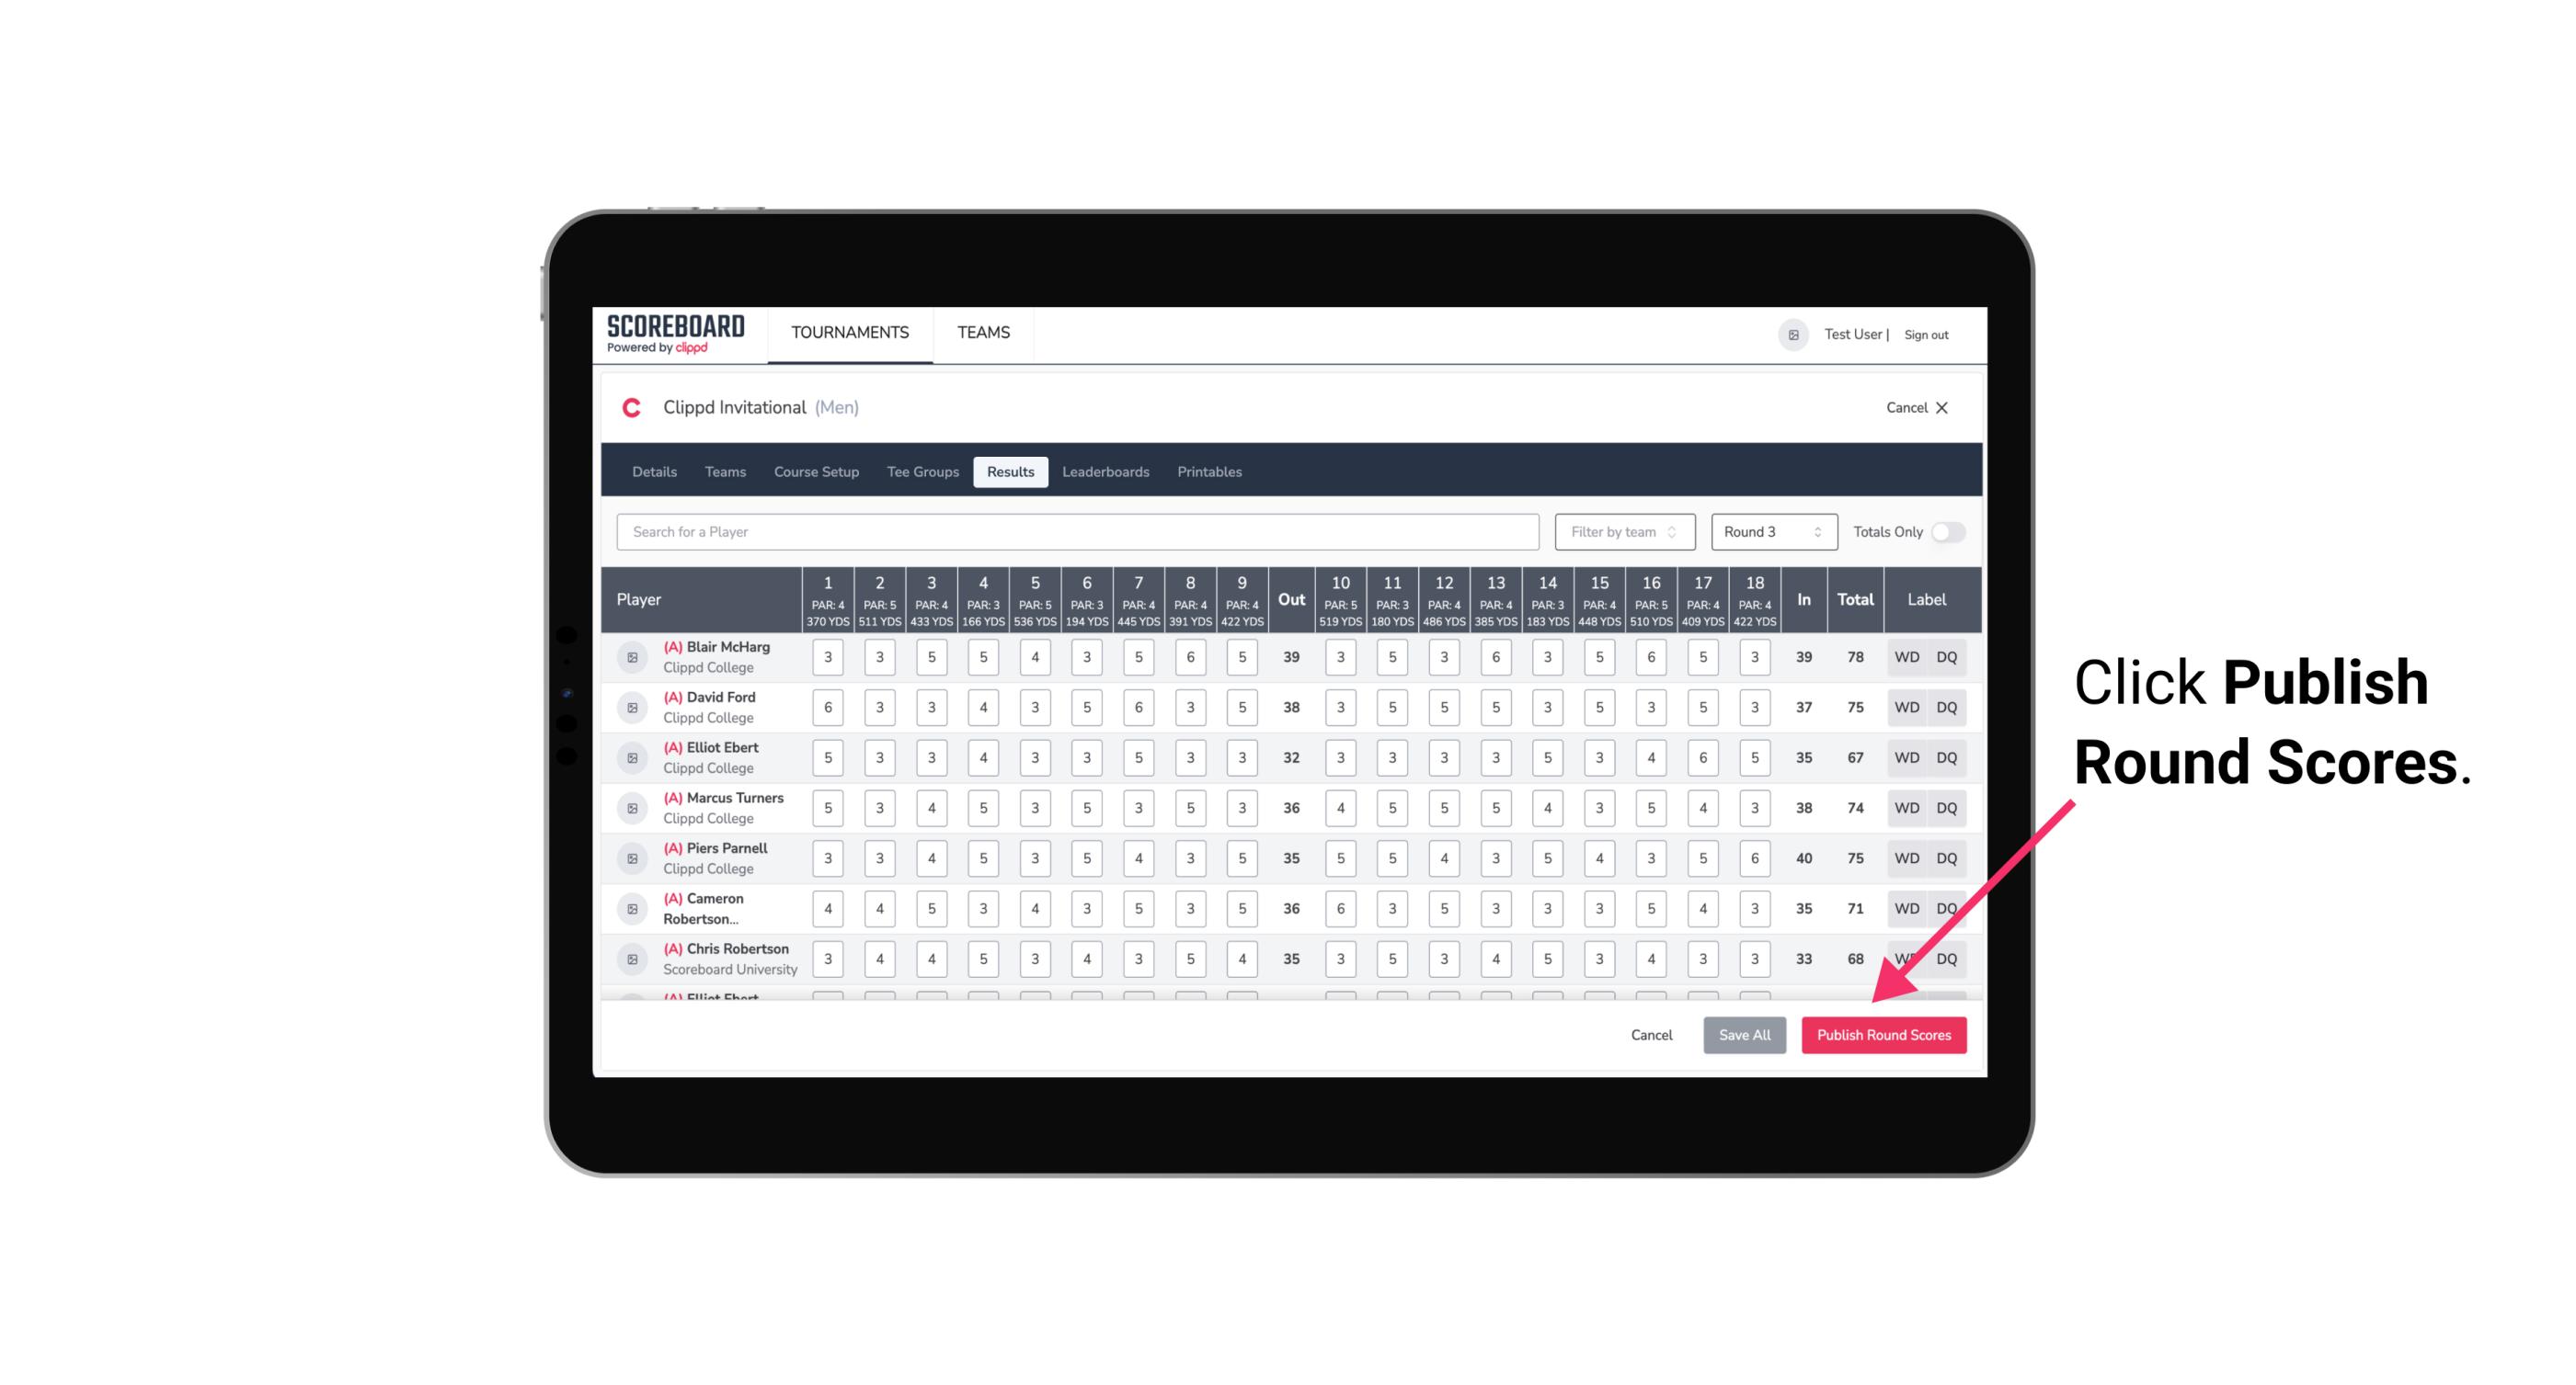Image resolution: width=2576 pixels, height=1385 pixels.
Task: Click the WD icon for Elliot Ebert
Action: point(1907,757)
